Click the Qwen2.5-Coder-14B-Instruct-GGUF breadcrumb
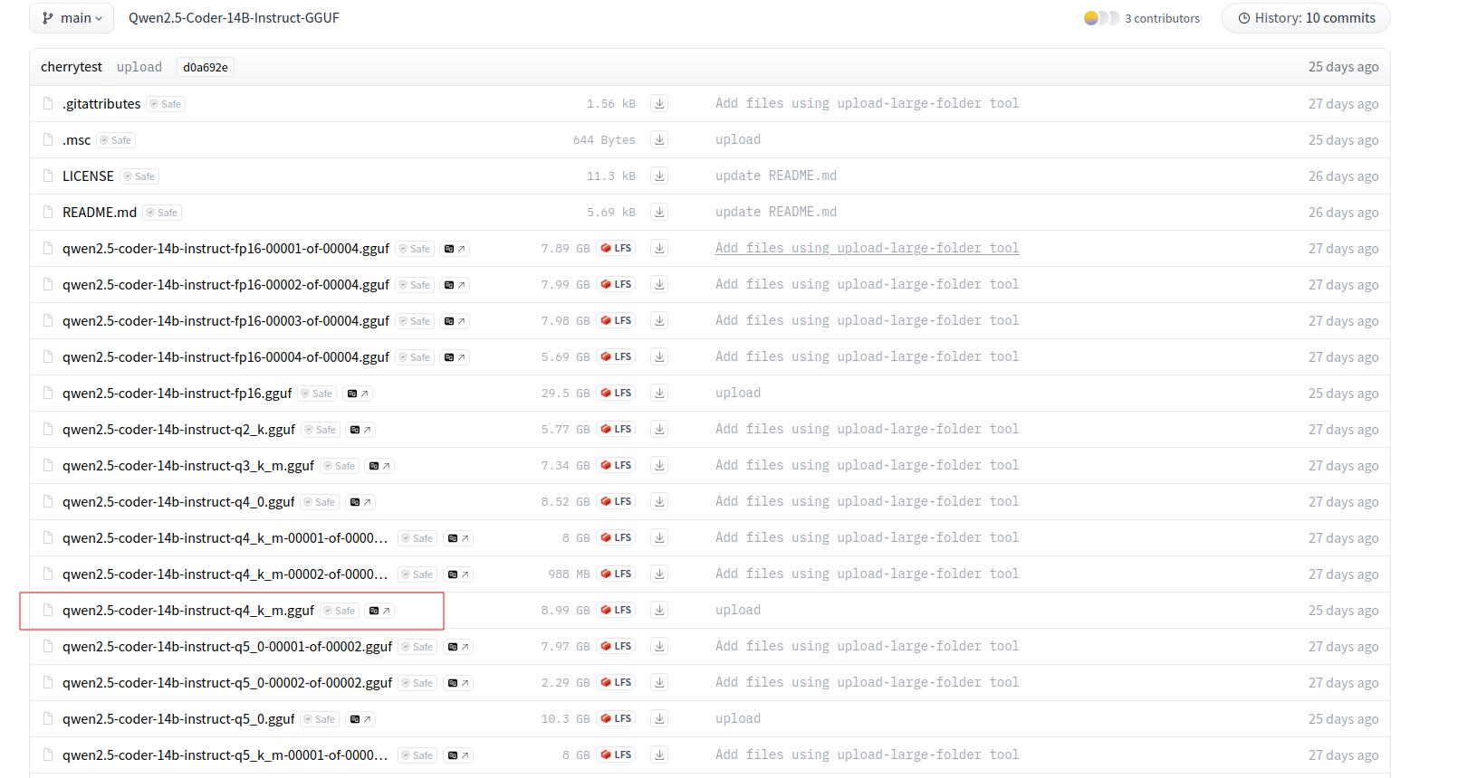 (234, 18)
